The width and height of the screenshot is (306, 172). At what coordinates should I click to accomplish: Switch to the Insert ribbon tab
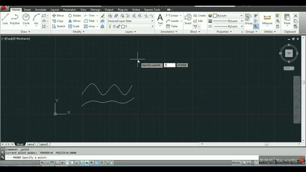(x=27, y=10)
